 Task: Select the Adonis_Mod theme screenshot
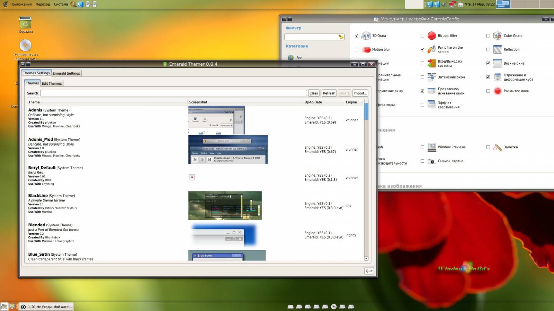click(x=228, y=149)
